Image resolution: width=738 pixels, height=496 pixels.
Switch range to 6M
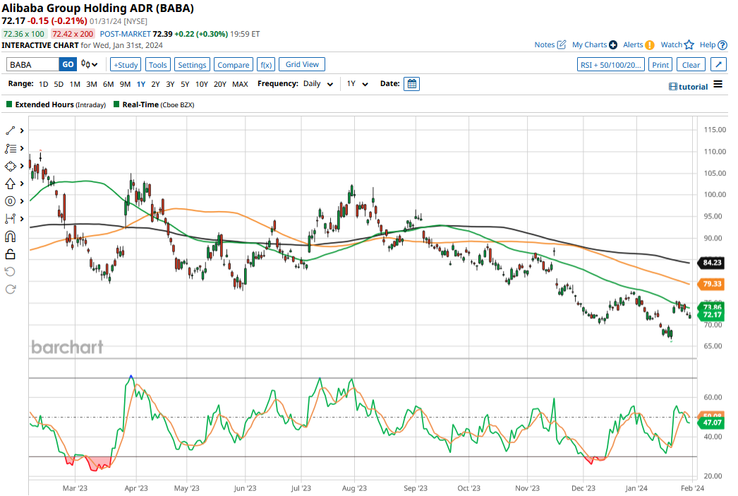click(x=108, y=84)
